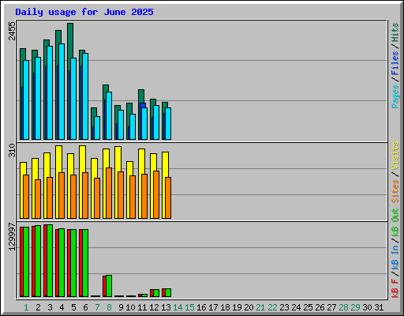404x316 pixels.
Task: Click the orange Sites bar for day 13
Action: click(x=168, y=197)
